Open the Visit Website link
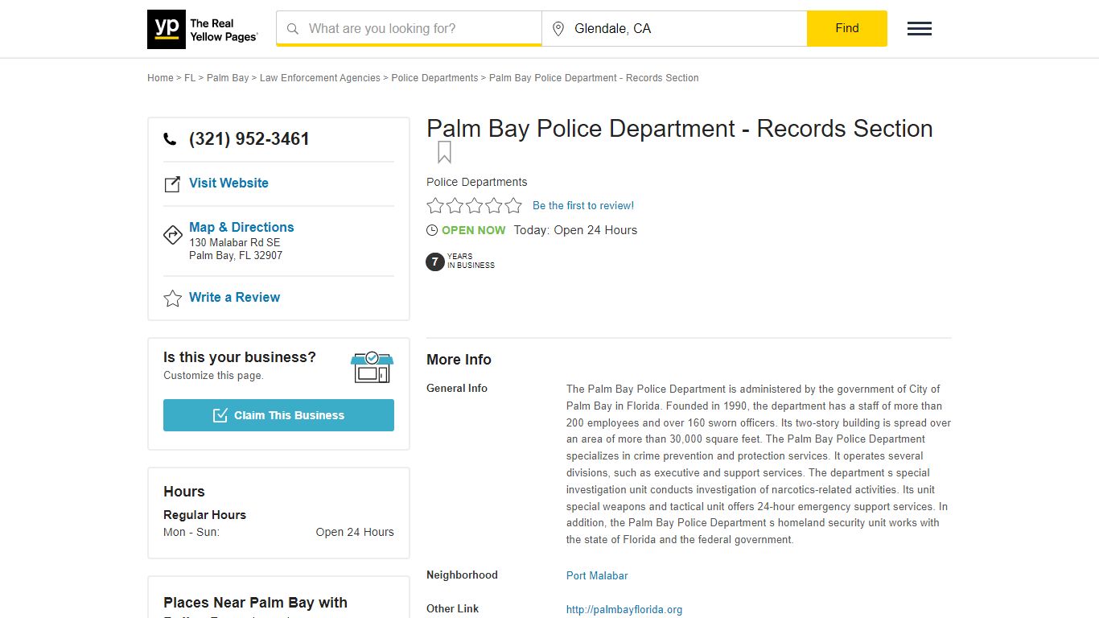This screenshot has height=618, width=1099. tap(228, 183)
